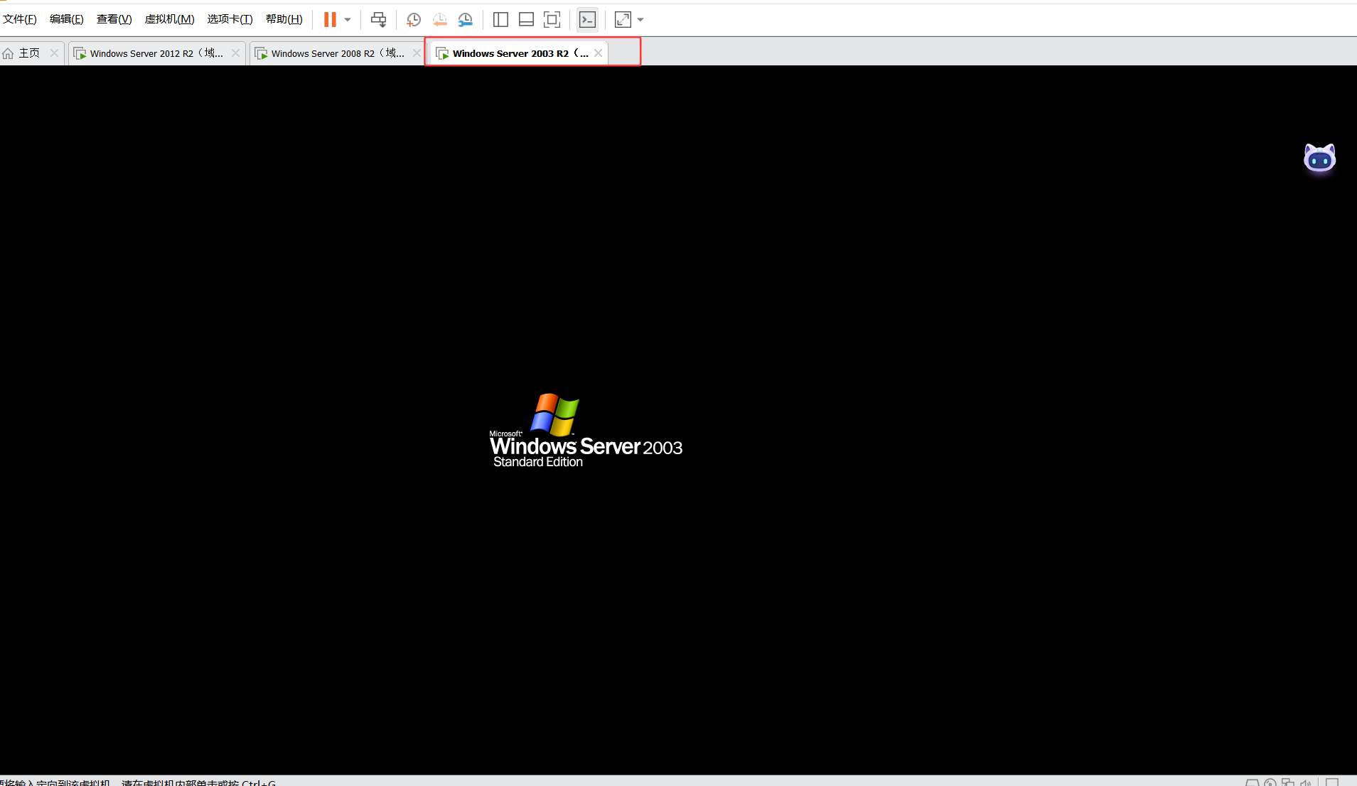The image size is (1357, 786).
Task: Click the sound card icon in status bar
Action: (1305, 782)
